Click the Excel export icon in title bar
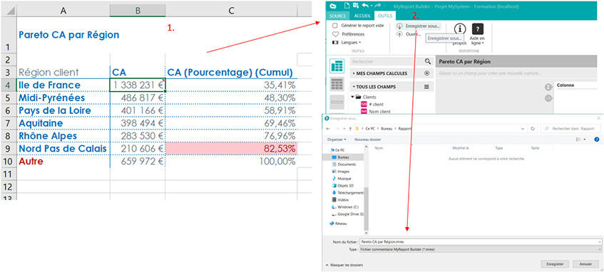 click(x=355, y=6)
